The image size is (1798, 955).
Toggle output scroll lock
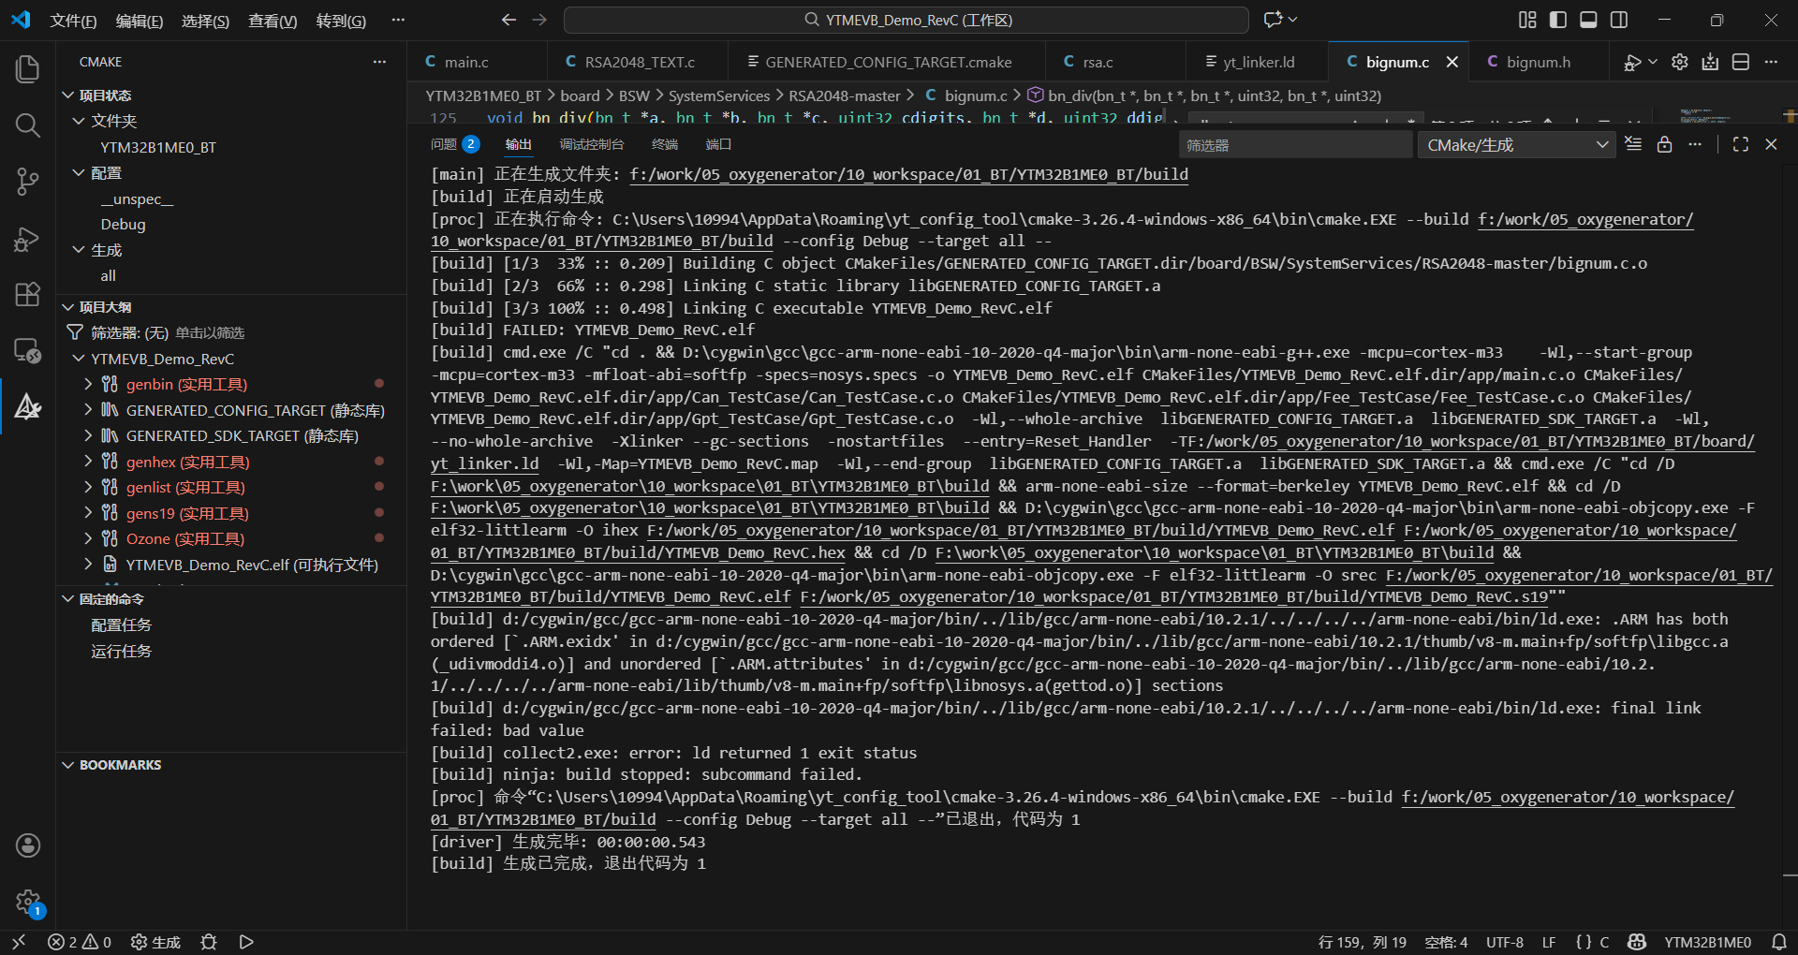coord(1664,144)
